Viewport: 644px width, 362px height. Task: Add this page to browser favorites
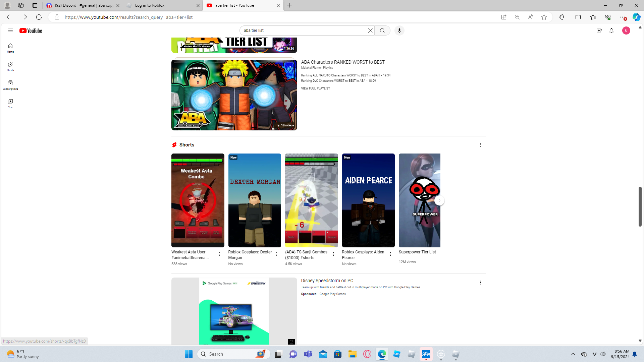tap(544, 17)
